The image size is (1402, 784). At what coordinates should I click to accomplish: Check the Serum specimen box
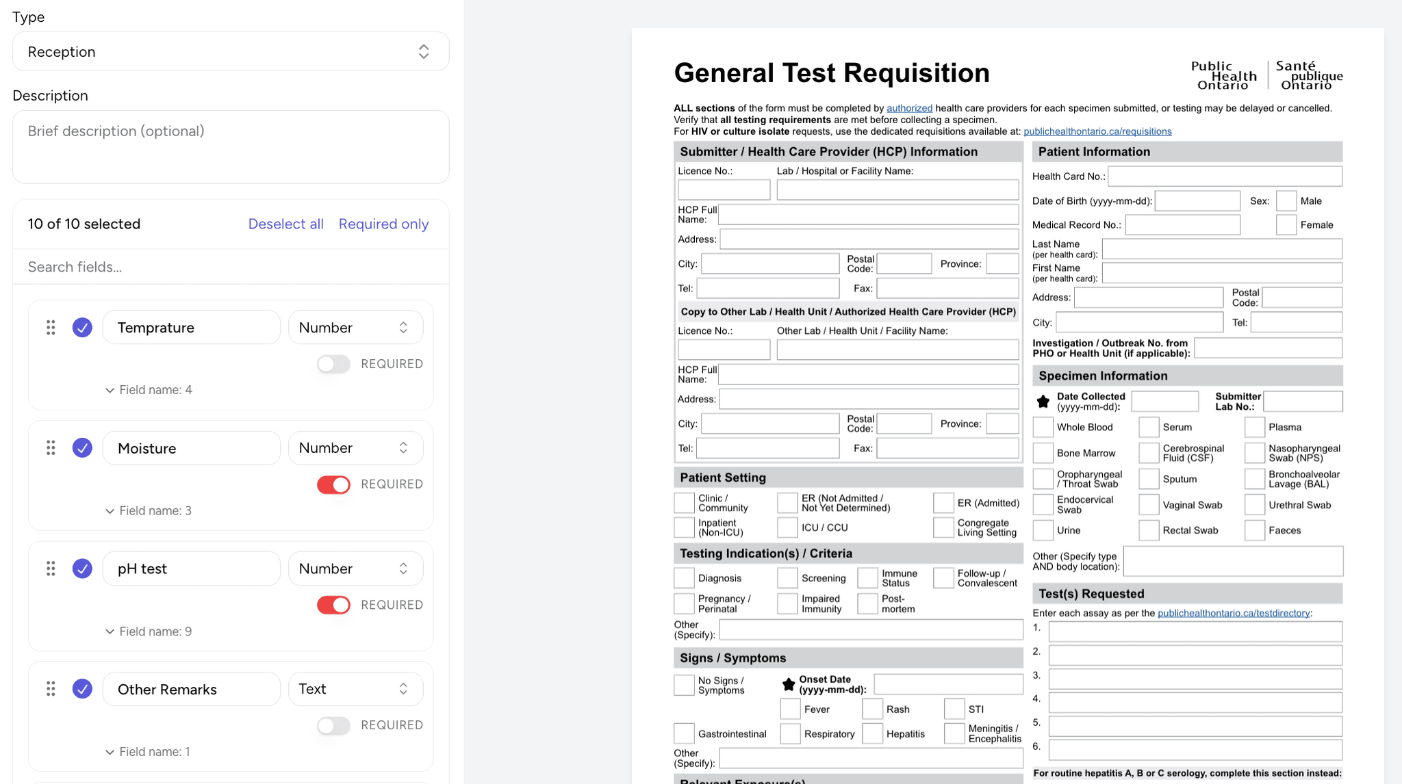[x=1149, y=427]
